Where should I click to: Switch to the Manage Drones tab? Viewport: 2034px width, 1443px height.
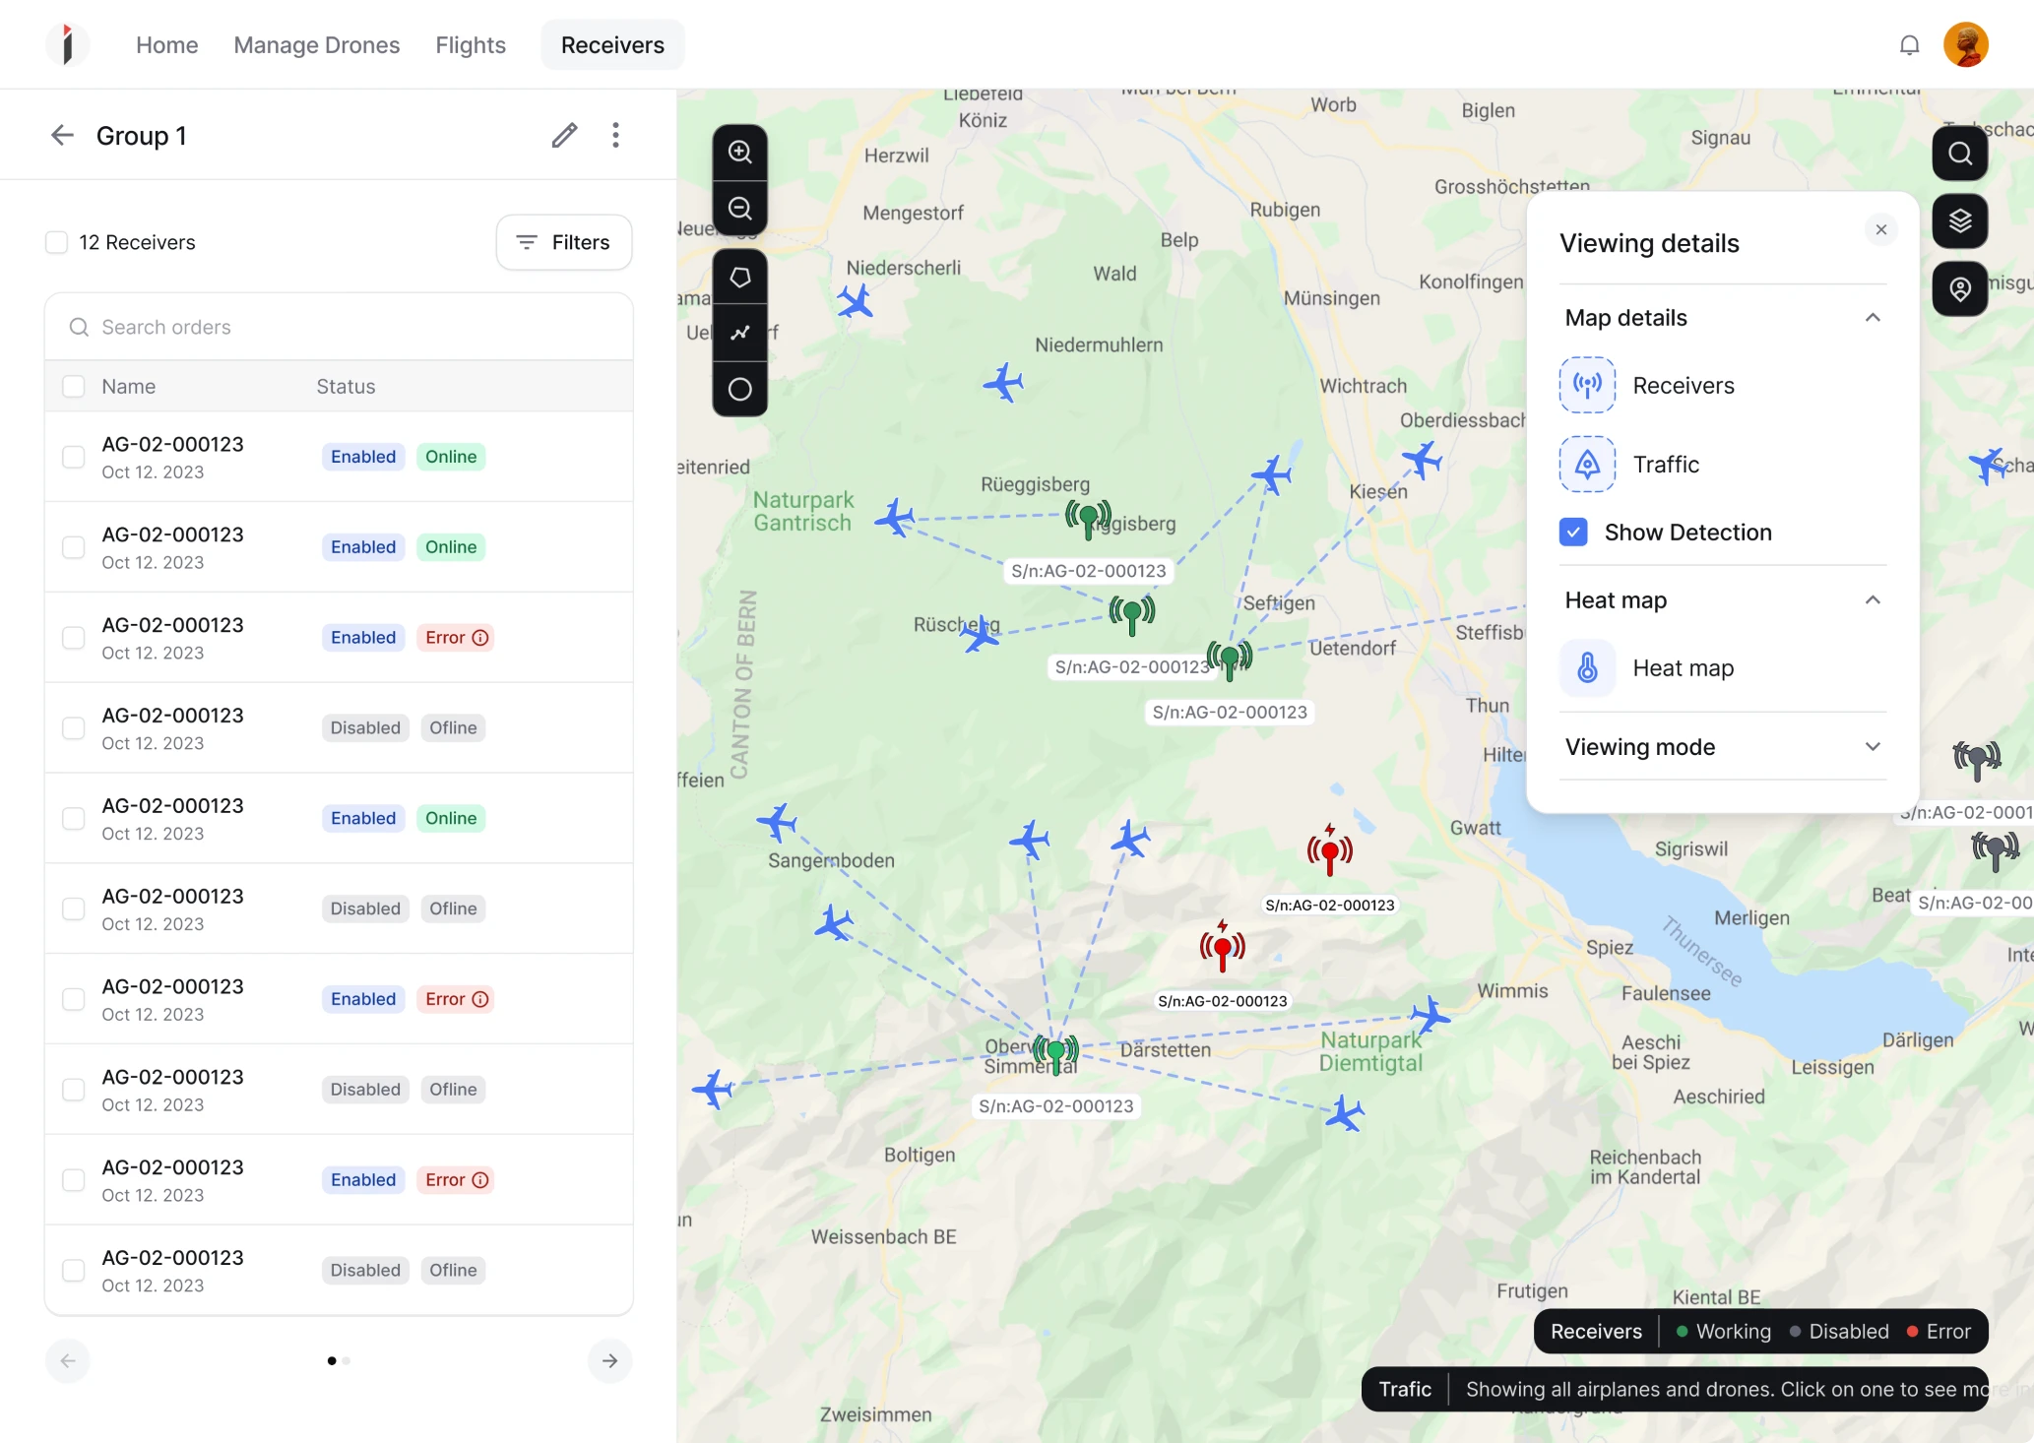point(316,44)
